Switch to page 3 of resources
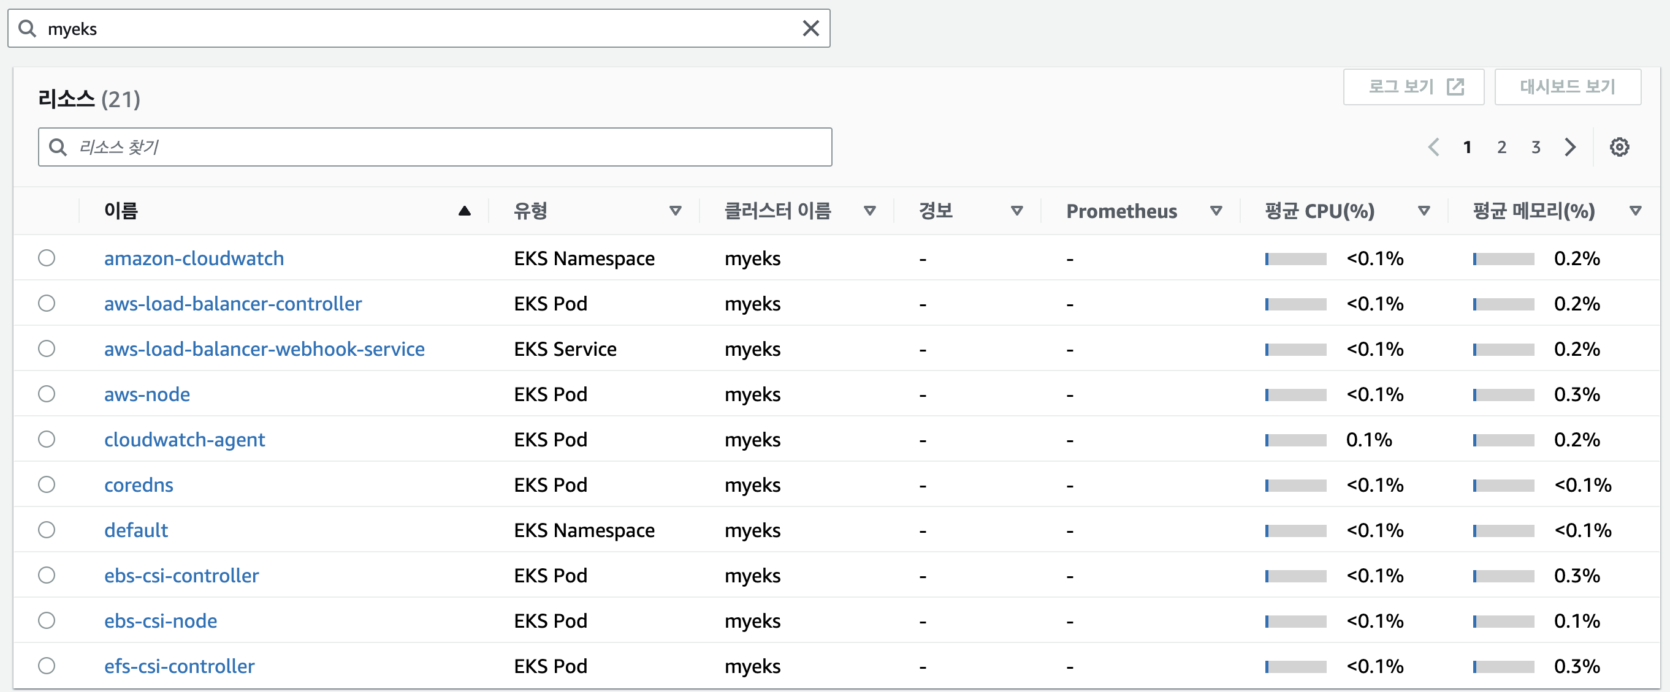The width and height of the screenshot is (1670, 692). [x=1535, y=147]
